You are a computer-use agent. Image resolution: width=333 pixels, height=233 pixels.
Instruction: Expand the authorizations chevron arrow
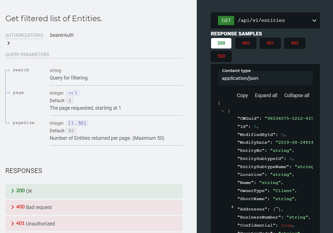[x=9, y=43]
